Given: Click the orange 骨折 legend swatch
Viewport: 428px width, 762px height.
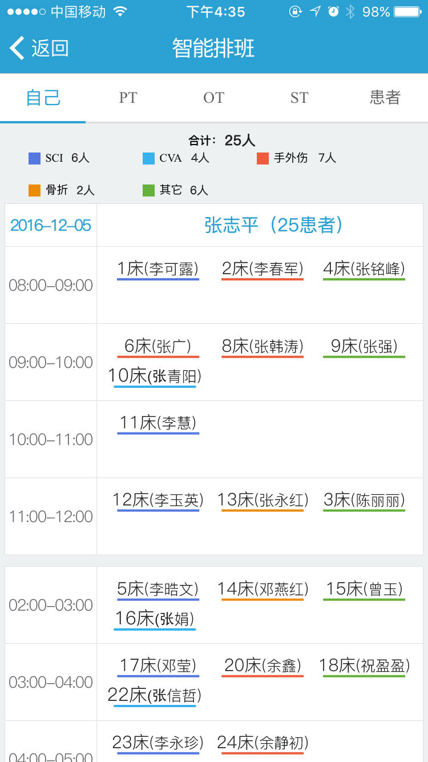Looking at the screenshot, I should tap(34, 190).
